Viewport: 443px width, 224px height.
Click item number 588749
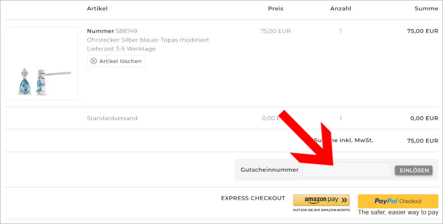pos(126,31)
